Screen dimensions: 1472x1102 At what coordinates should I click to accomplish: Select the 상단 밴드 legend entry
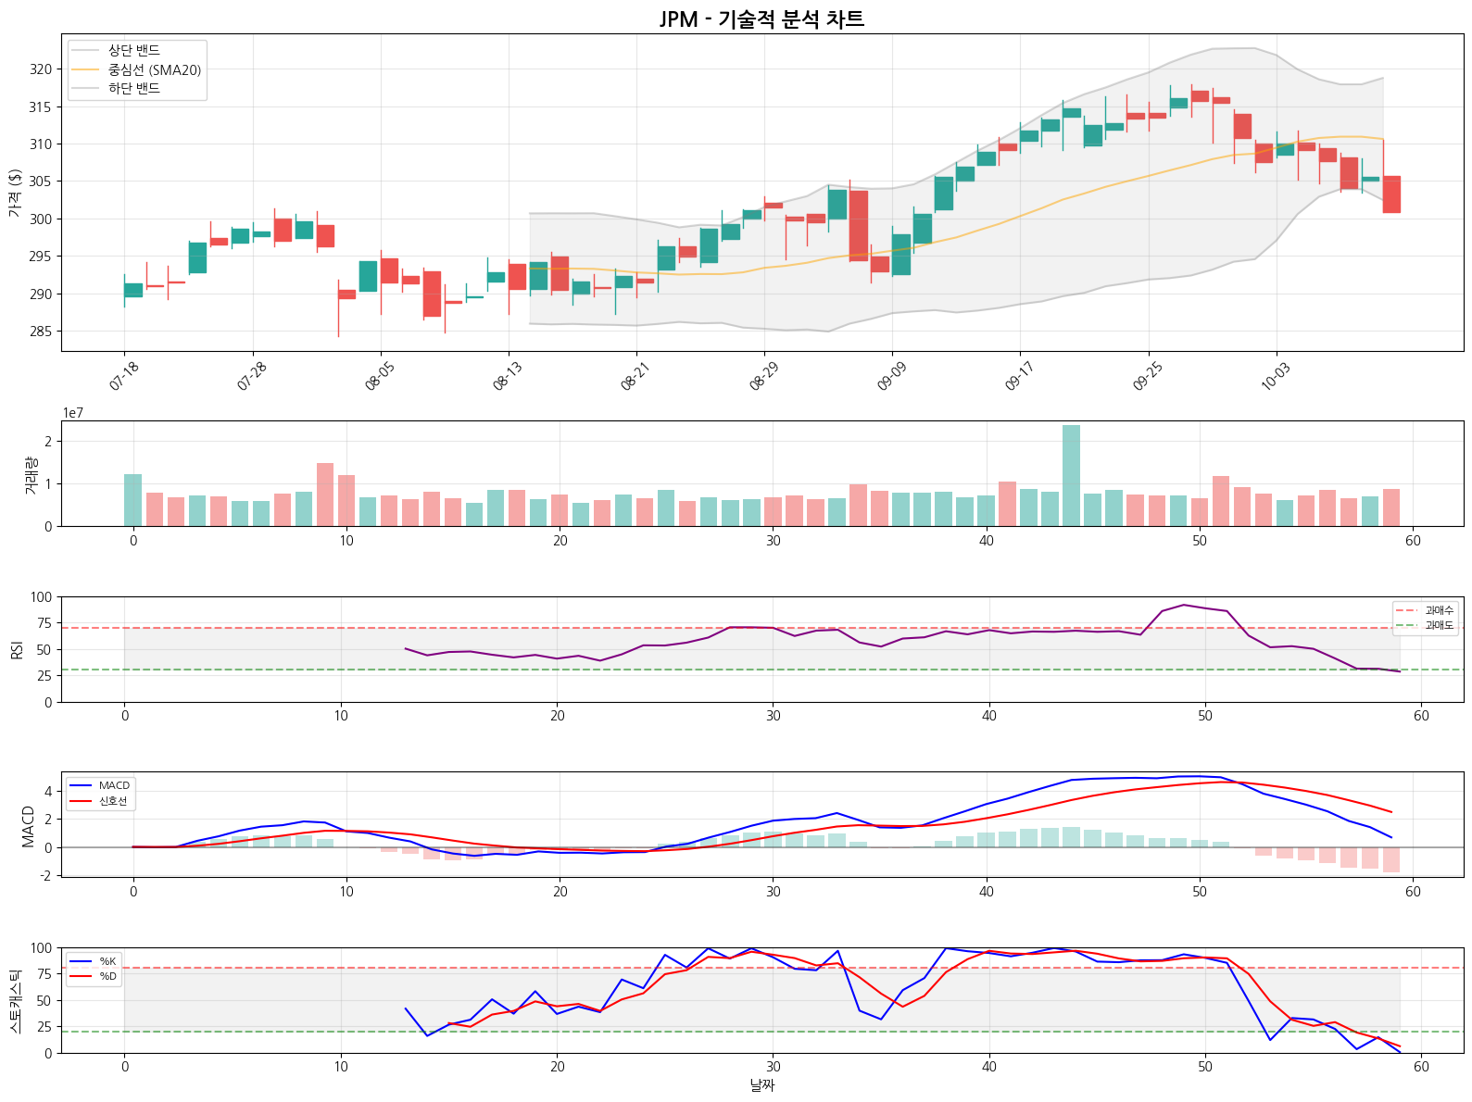[134, 51]
